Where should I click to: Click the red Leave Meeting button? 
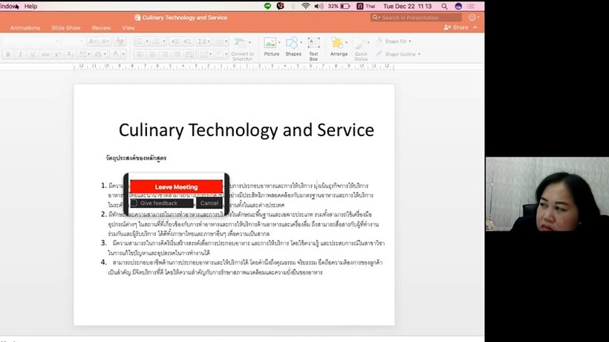pos(176,187)
